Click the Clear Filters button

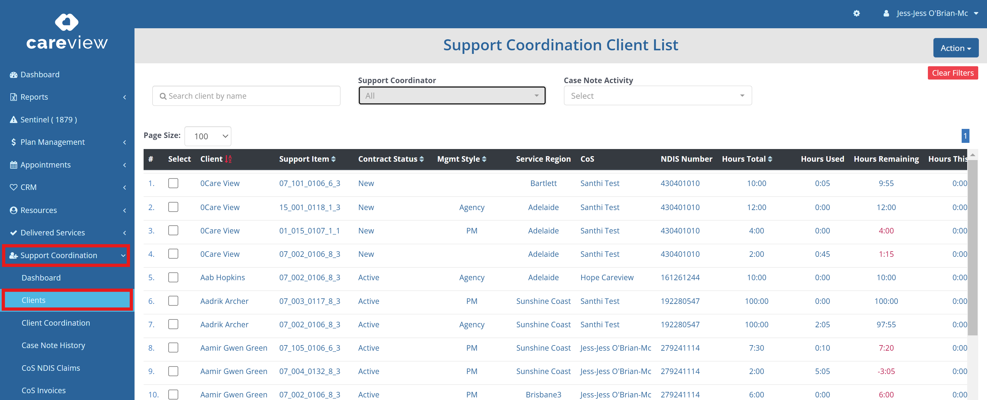(953, 73)
